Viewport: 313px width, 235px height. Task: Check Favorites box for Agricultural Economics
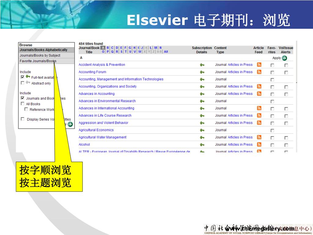pos(272,130)
